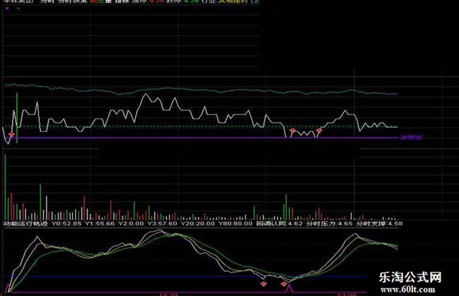Click the first red arrow marker in the momentum indicator panel

click(x=264, y=283)
